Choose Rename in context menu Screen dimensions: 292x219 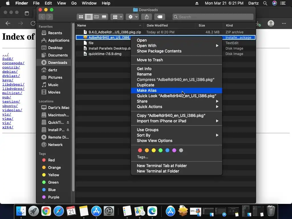pos(176,74)
